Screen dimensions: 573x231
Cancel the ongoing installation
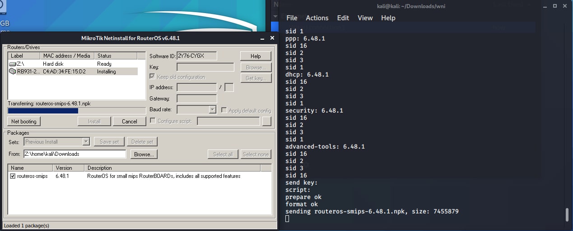point(130,122)
